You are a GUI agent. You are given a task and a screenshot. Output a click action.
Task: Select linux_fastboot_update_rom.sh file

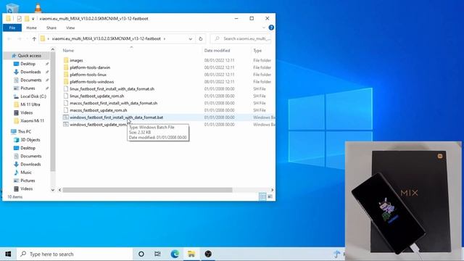pyautogui.click(x=96, y=96)
